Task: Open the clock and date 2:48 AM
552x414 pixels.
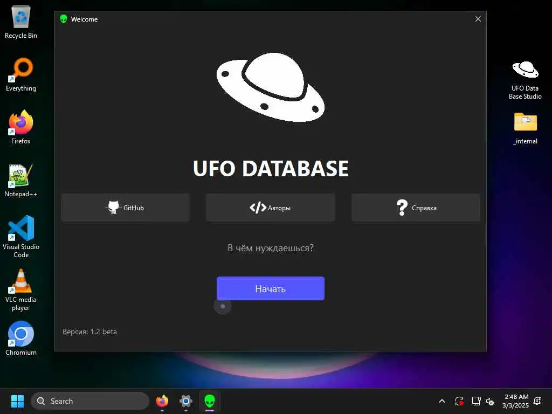Action: 516,401
